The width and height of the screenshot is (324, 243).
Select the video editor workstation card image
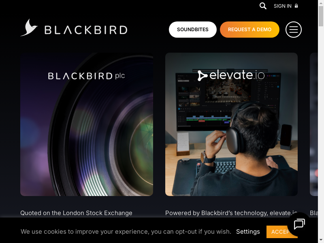tap(231, 124)
